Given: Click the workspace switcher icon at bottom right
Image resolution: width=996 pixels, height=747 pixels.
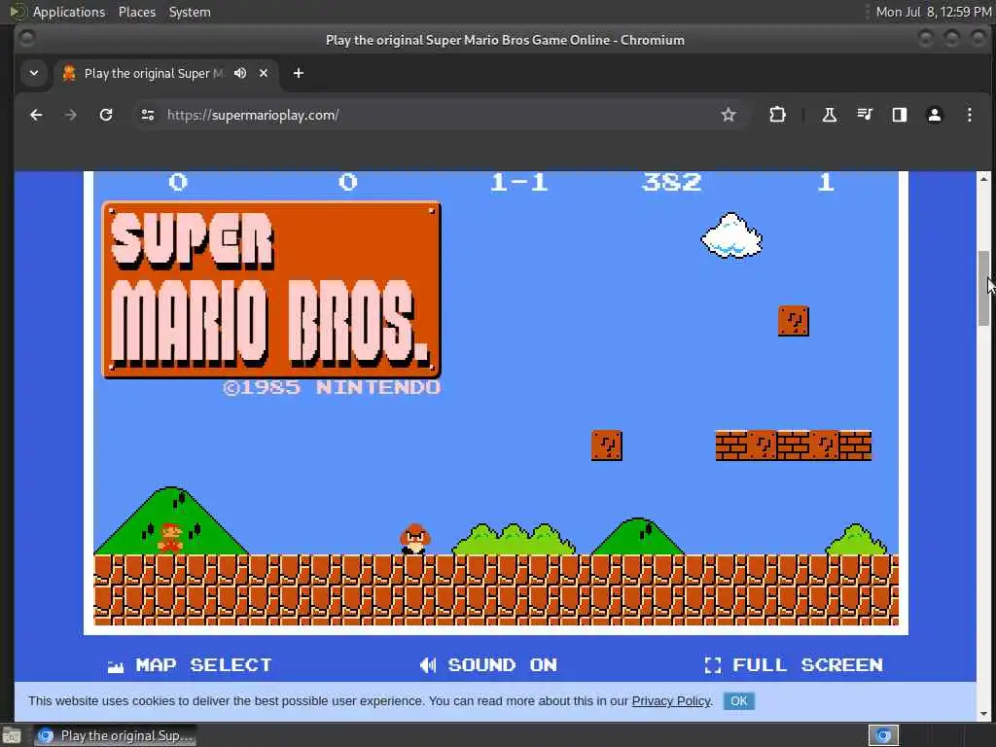Looking at the screenshot, I should (x=883, y=735).
